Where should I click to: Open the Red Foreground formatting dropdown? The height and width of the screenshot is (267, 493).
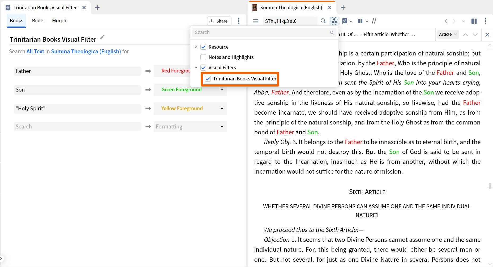(172, 71)
